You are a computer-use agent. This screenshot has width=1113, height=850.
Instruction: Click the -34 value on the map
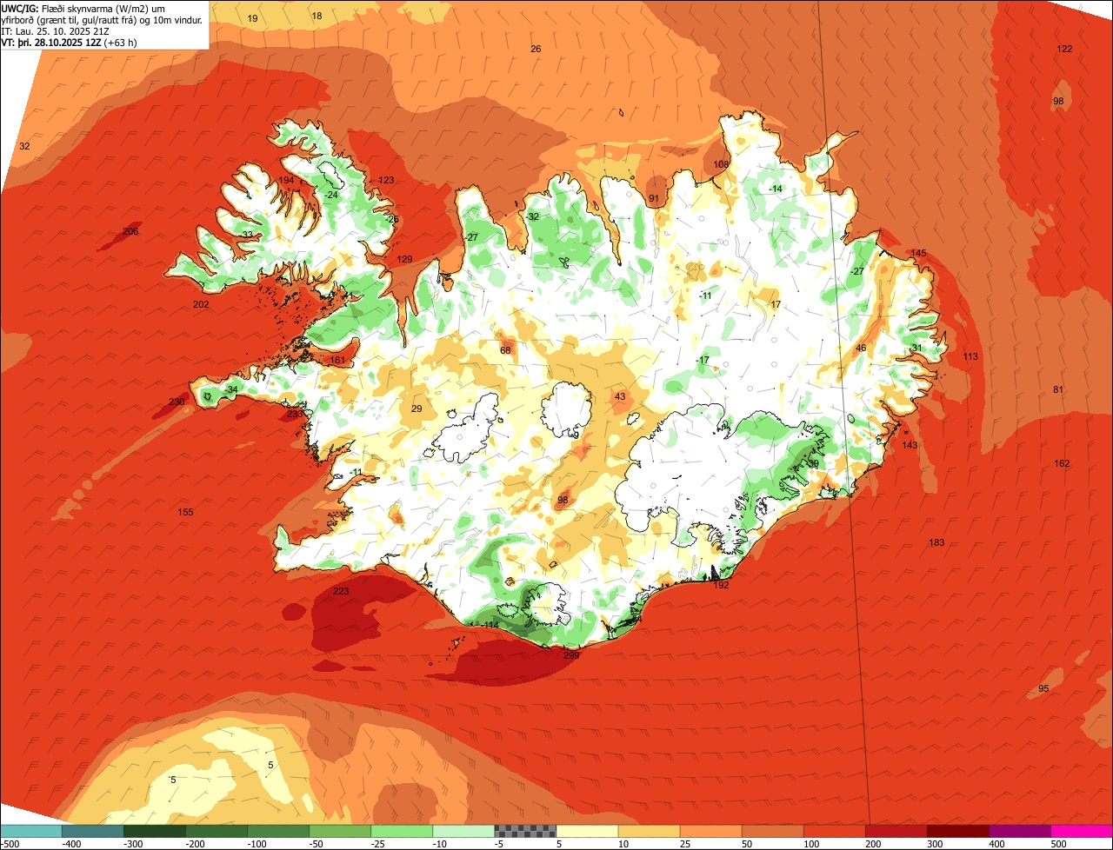point(230,389)
